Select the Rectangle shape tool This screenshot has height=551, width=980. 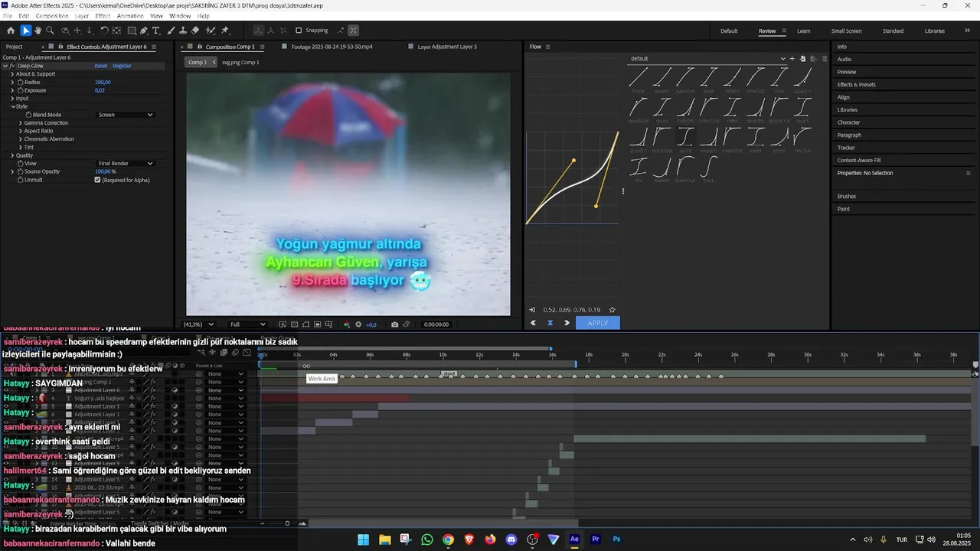132,31
